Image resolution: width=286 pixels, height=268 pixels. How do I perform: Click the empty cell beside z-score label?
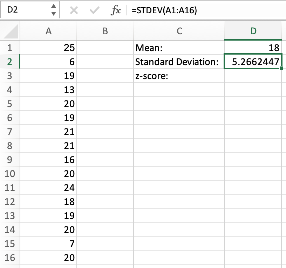(x=253, y=76)
